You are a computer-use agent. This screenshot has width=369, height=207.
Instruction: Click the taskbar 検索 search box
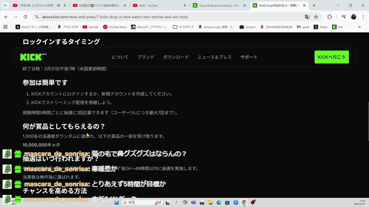[x=142, y=202]
